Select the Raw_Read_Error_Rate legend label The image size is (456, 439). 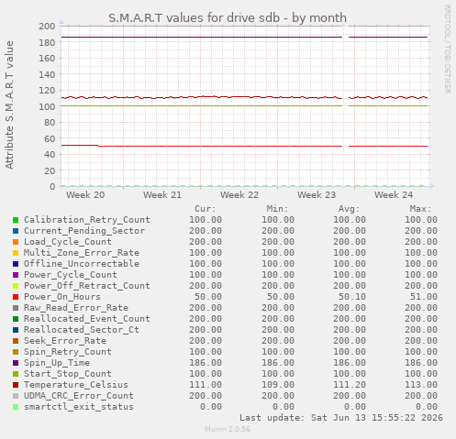(76, 308)
